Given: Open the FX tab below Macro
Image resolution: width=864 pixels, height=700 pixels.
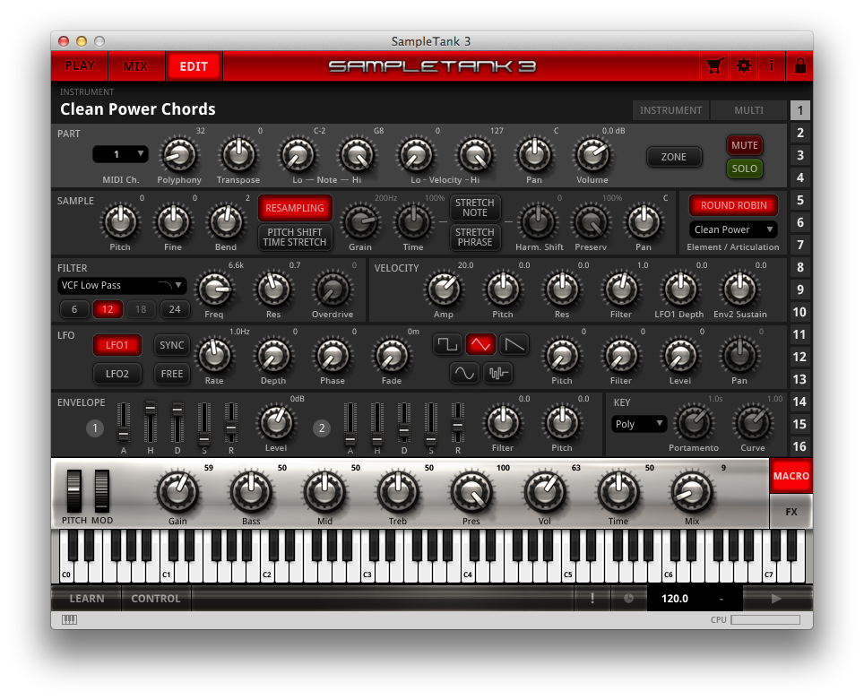Looking at the screenshot, I should pyautogui.click(x=791, y=511).
